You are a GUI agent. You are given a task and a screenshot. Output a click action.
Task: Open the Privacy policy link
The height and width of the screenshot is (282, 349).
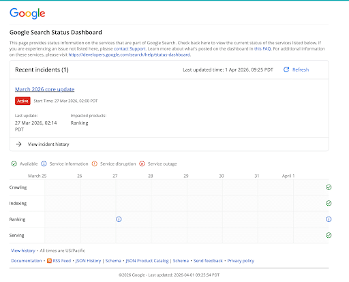[x=241, y=261]
